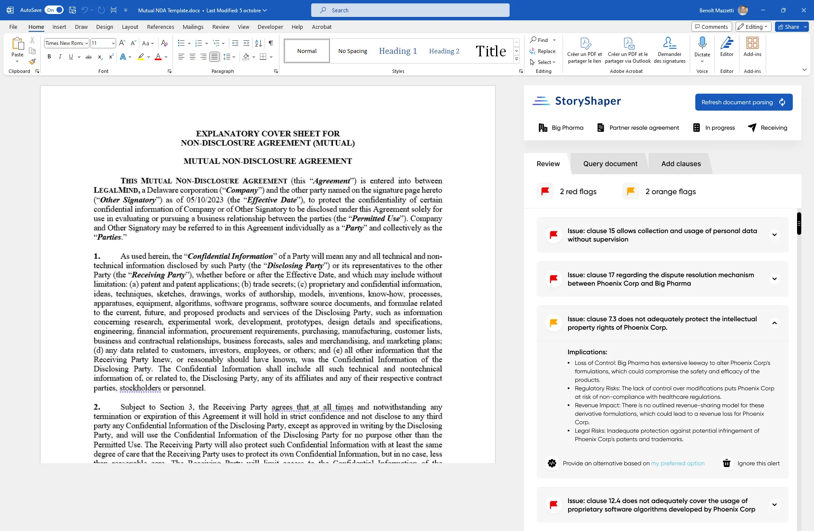This screenshot has width=814, height=531.
Task: Click Refresh document parsing button
Action: [744, 102]
